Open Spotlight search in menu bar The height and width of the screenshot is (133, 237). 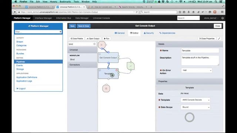pyautogui.click(x=216, y=1)
